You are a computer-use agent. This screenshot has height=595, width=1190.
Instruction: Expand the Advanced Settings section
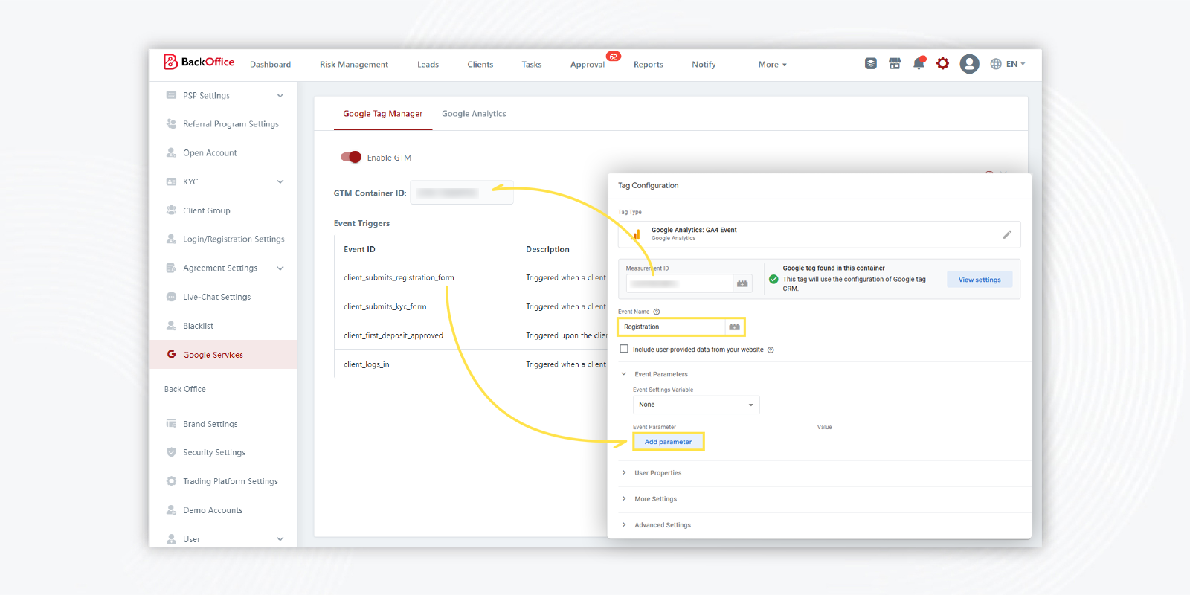coord(624,525)
